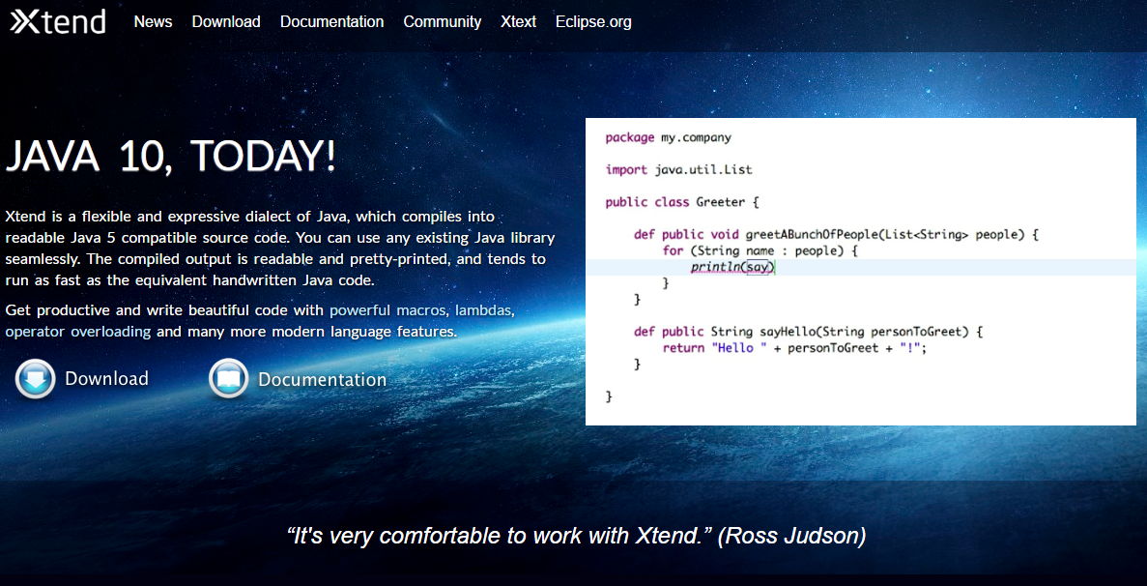Click the 'JAVA 10, TODAY!' headline

(x=170, y=157)
